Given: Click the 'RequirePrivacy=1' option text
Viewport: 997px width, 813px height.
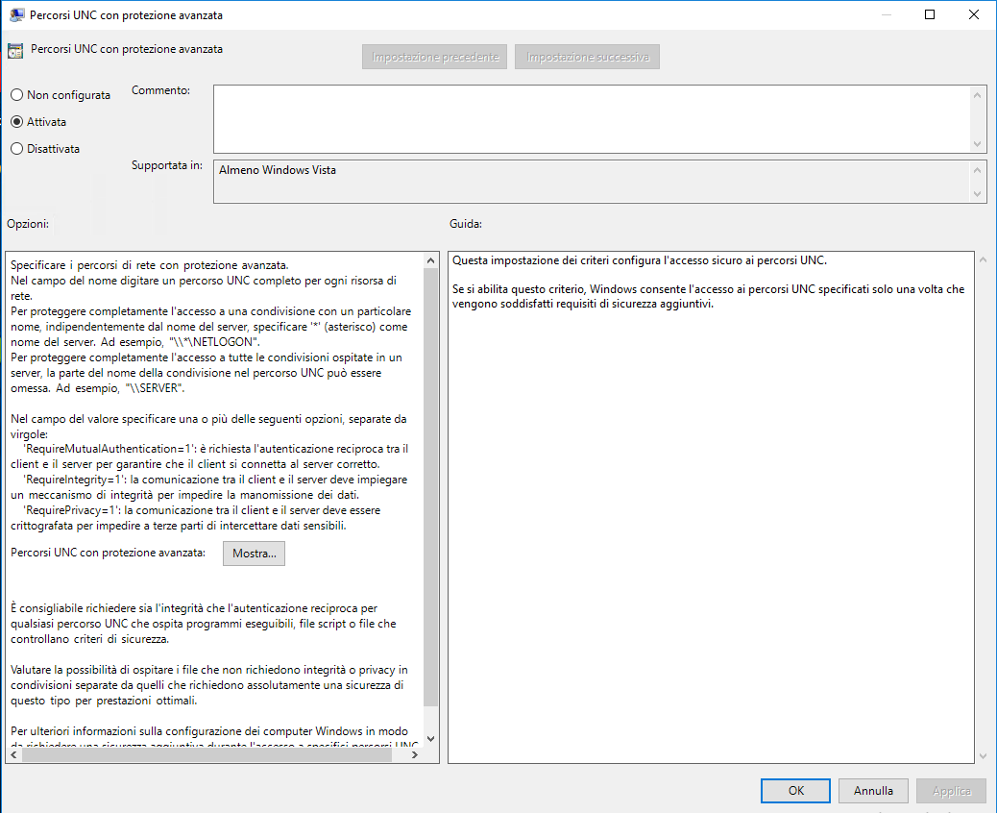Looking at the screenshot, I should (x=70, y=510).
